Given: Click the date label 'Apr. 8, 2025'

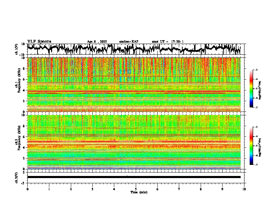Looking at the screenshot, I should coord(97,42).
